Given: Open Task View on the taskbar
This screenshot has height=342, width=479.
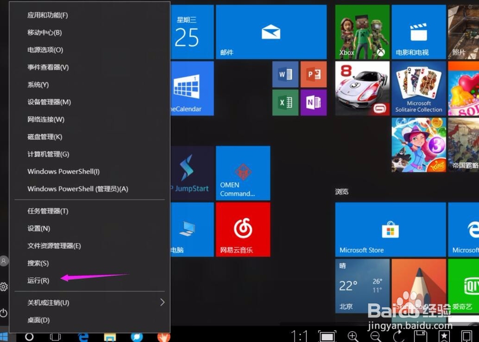Looking at the screenshot, I should coord(55,337).
